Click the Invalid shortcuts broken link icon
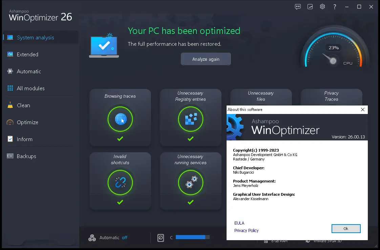Screen dimensions: 380x250 click(x=120, y=183)
